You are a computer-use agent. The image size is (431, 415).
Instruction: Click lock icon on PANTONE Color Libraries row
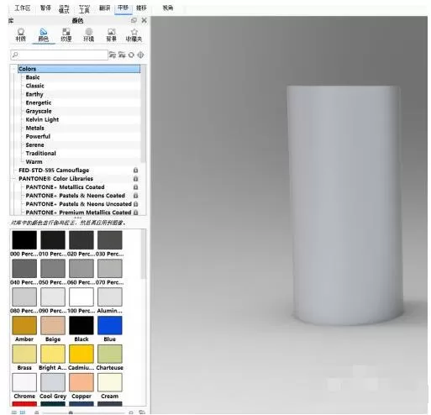pos(135,179)
